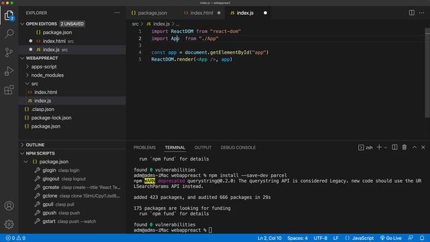Open the Search view in activity bar

pyautogui.click(x=9, y=34)
